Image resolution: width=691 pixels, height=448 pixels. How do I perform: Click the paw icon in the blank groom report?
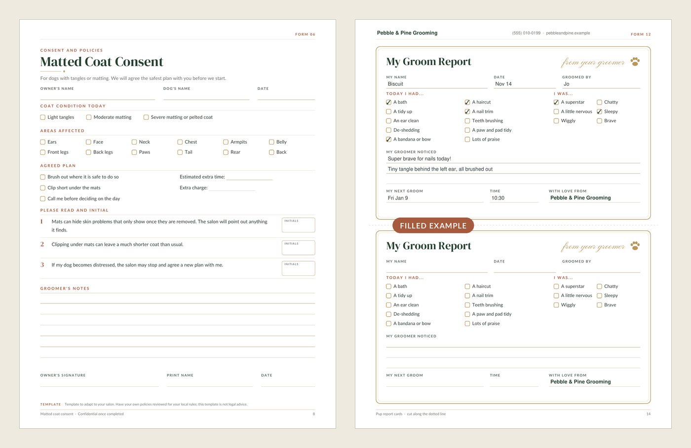coord(635,246)
